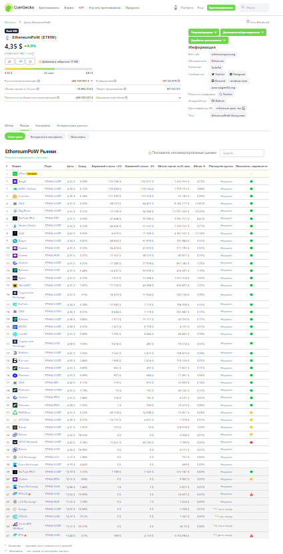The height and width of the screenshot is (554, 283).
Task: Click the info icon beside Рыночная капитализация
Action: coord(39,81)
